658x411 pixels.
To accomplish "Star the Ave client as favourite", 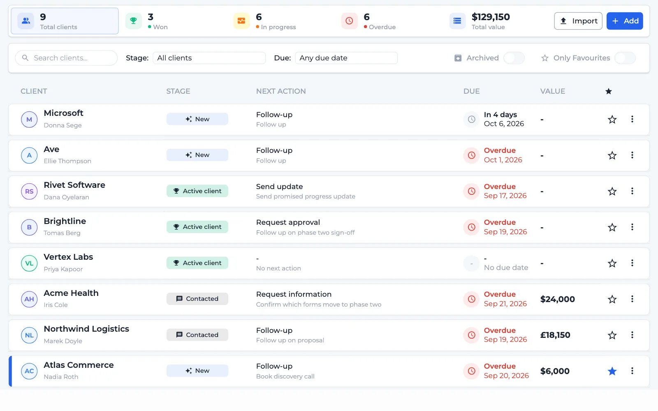I will pyautogui.click(x=612, y=155).
